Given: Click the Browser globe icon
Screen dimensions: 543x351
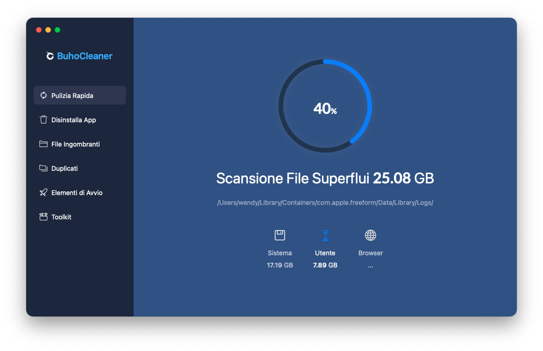Looking at the screenshot, I should click(x=371, y=235).
